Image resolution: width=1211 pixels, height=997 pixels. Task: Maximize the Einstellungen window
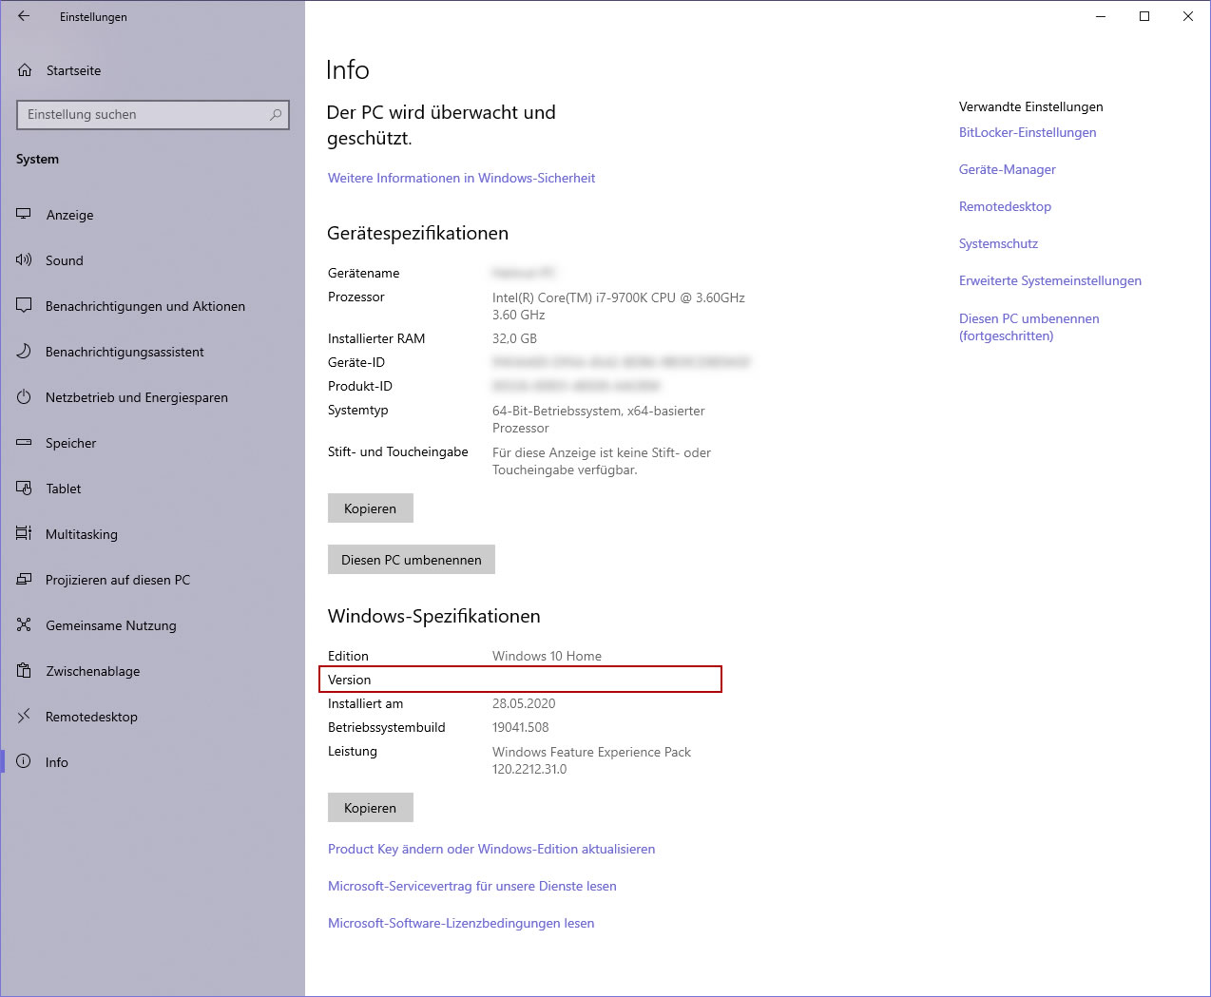pos(1144,16)
